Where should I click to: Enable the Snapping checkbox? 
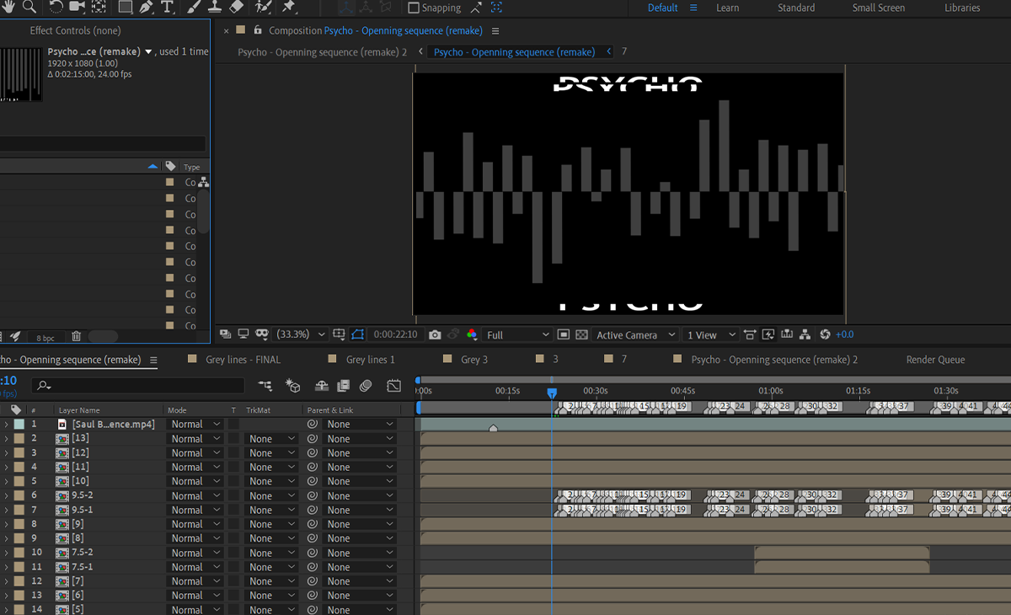[414, 8]
